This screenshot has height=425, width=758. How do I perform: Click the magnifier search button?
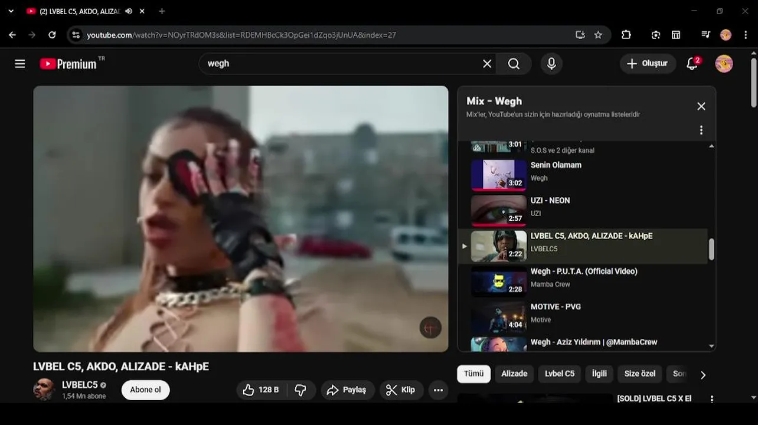[514, 64]
